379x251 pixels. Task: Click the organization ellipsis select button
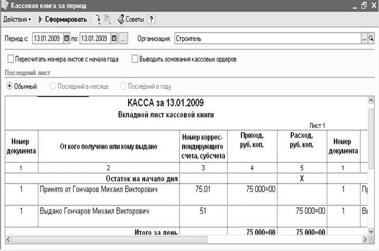364,38
